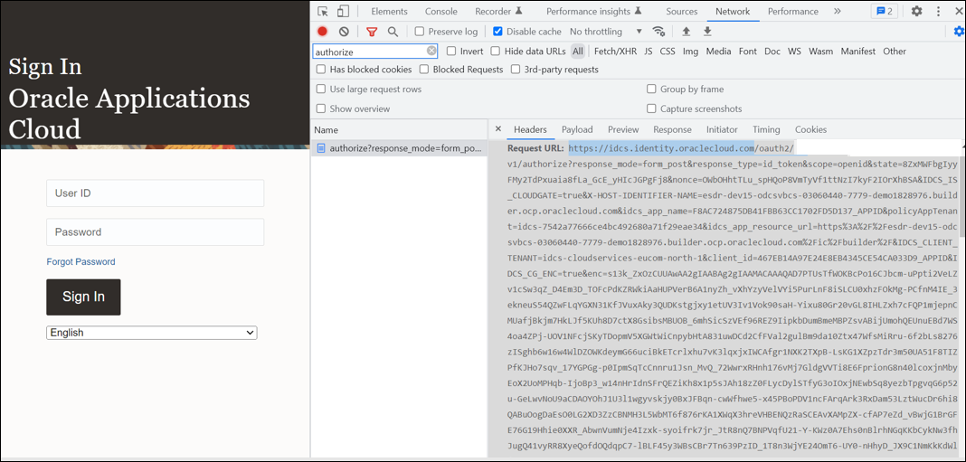The image size is (966, 462).
Task: Check Blocked Requests checkbox
Action: [424, 70]
